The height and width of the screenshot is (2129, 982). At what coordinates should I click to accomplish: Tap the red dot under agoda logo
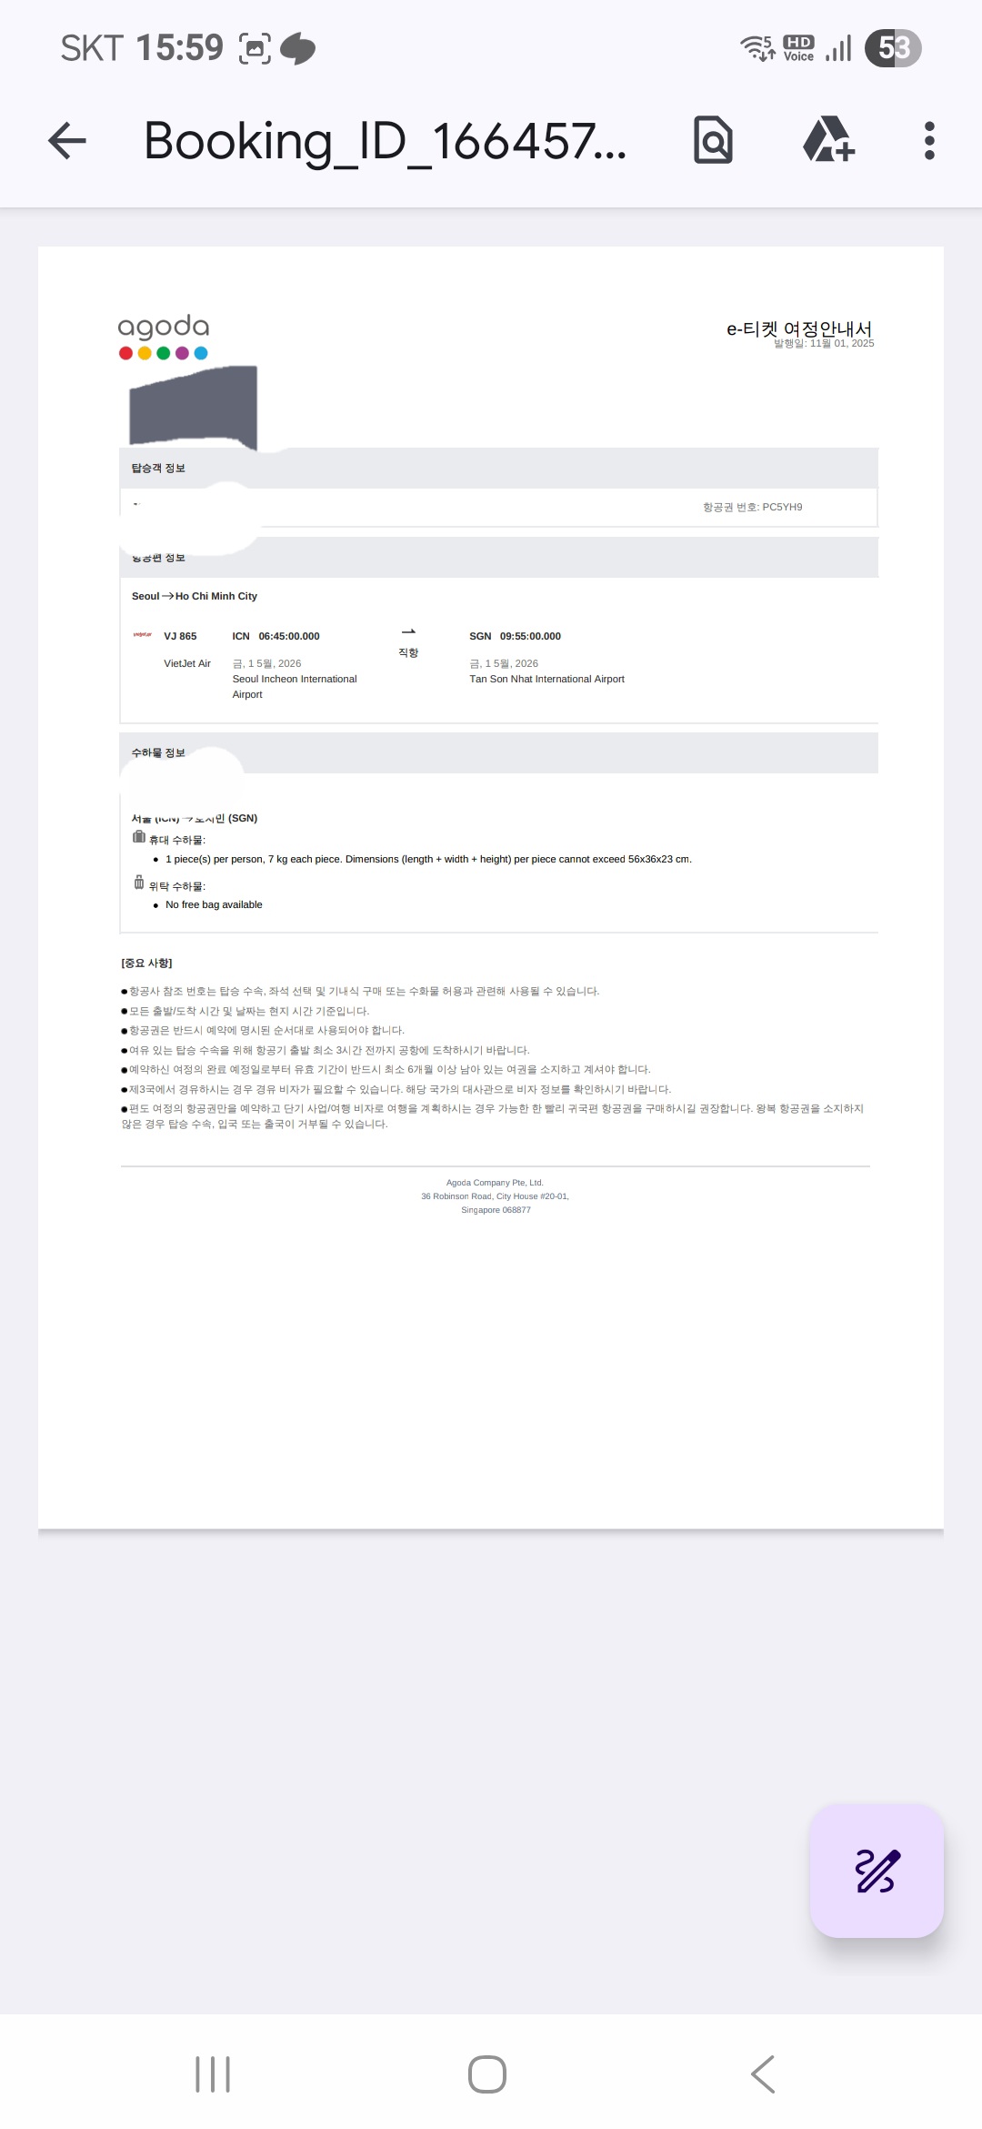[x=125, y=353]
